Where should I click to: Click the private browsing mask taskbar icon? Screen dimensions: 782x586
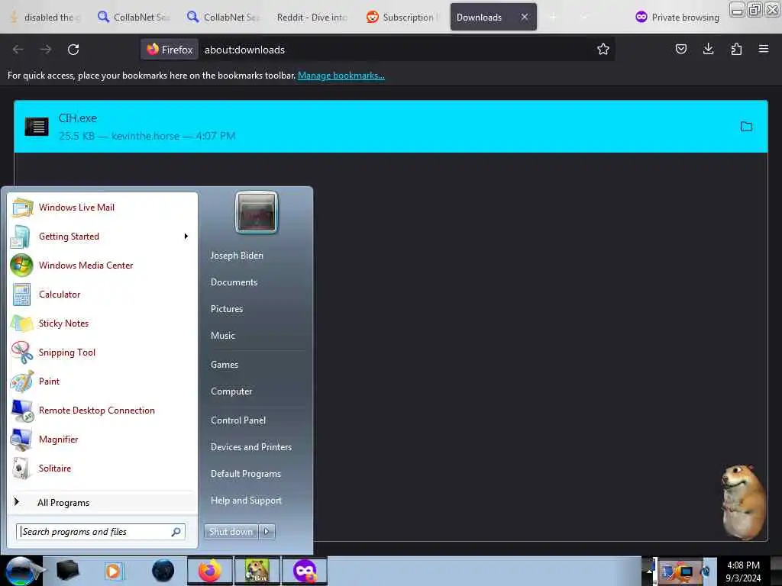coord(305,571)
